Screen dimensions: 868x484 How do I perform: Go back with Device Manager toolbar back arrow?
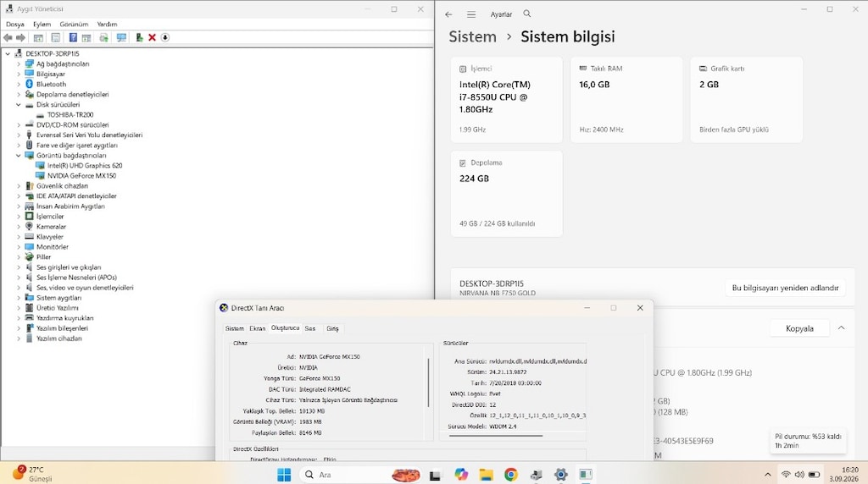click(8, 37)
